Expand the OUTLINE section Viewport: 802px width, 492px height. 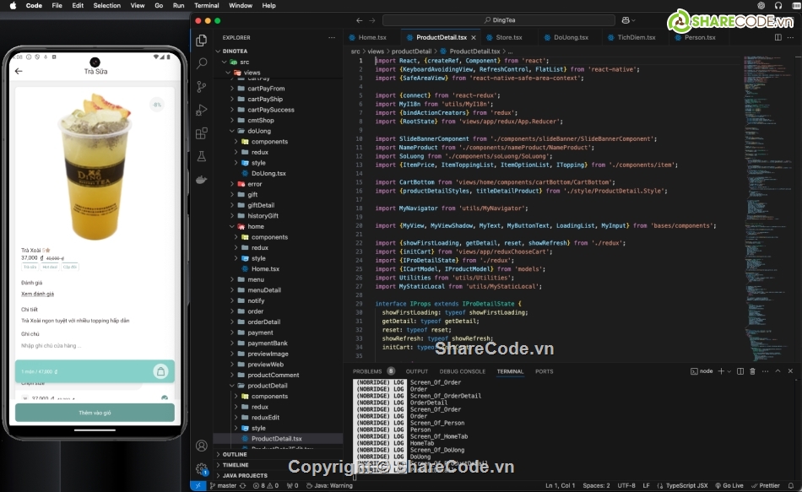(x=279, y=454)
